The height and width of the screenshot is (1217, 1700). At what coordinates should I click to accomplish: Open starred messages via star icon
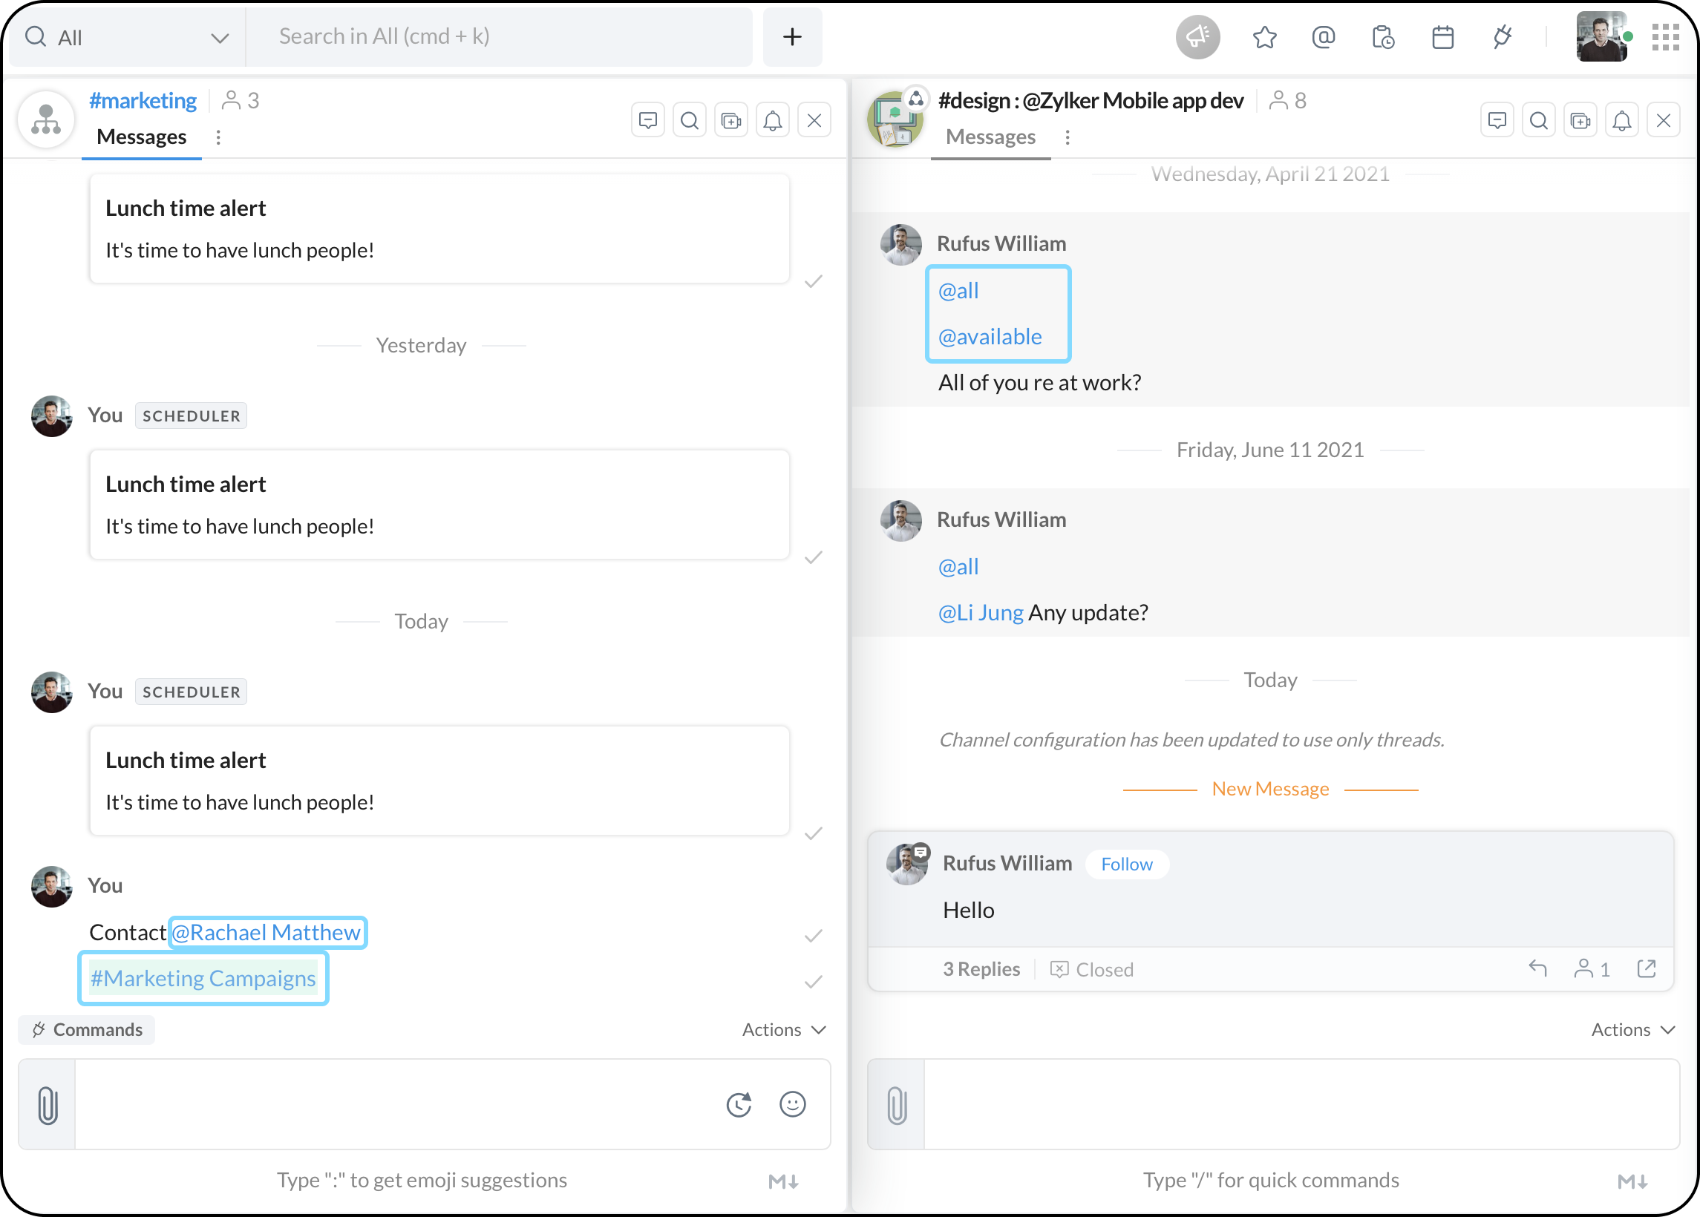click(x=1263, y=36)
